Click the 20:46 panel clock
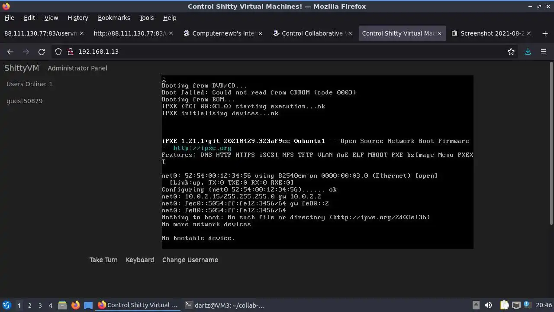The image size is (554, 312). pos(544,305)
